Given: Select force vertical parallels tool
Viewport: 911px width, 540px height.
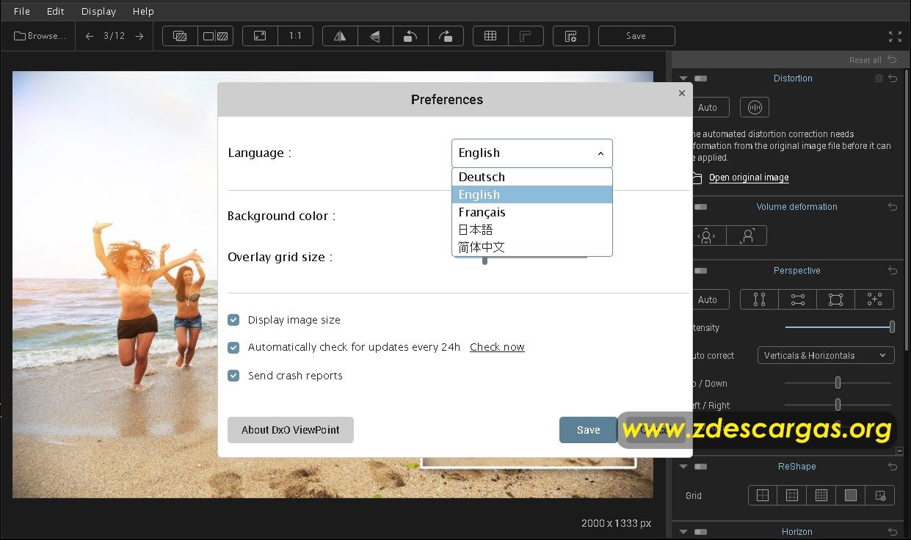Looking at the screenshot, I should click(759, 299).
